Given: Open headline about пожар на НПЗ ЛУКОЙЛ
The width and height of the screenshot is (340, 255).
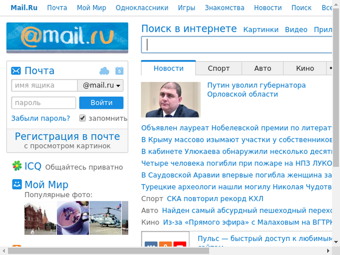Looking at the screenshot, I should pos(236,163).
